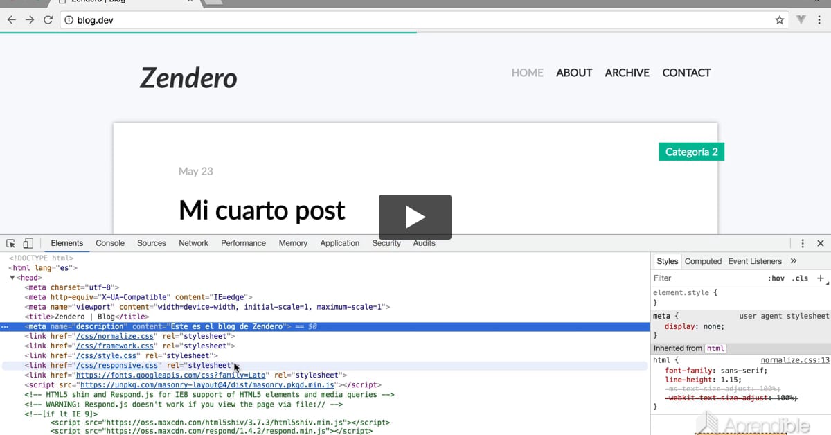This screenshot has height=435, width=831.
Task: Click the html tag in Inherited from
Action: pyautogui.click(x=715, y=348)
